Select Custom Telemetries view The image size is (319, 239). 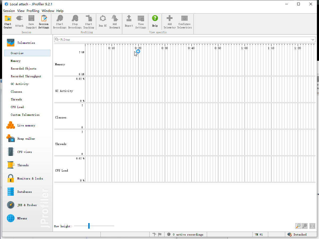tap(25, 115)
